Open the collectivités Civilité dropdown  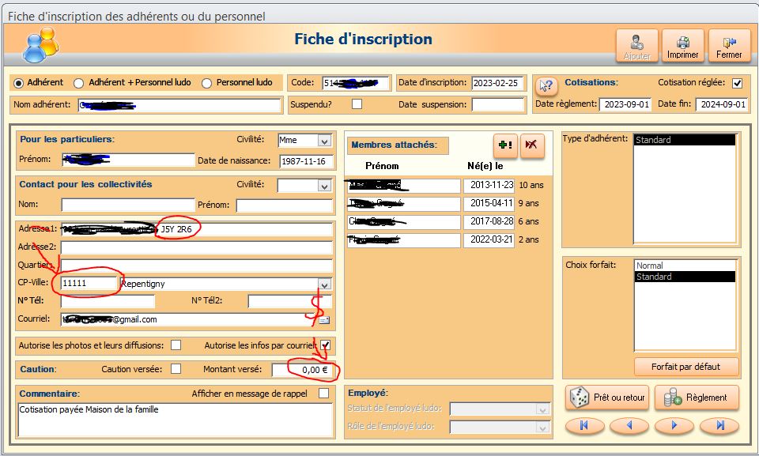point(323,186)
